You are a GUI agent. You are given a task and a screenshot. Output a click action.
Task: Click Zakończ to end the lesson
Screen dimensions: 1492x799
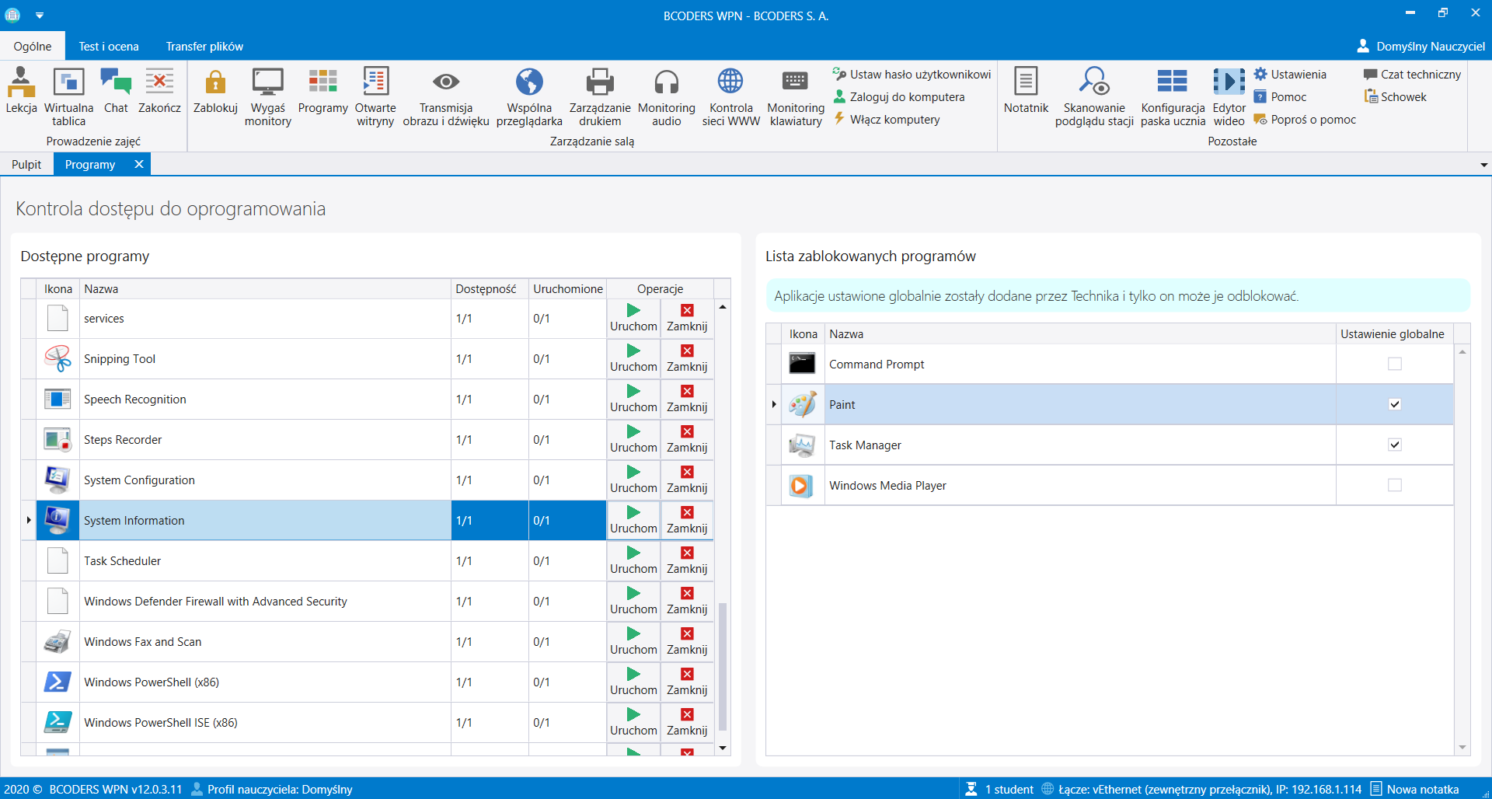[x=159, y=91]
